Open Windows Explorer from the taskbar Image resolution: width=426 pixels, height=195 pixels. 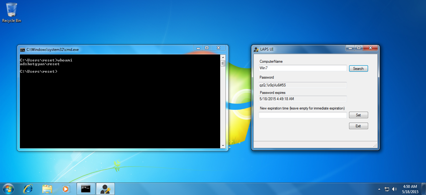[47, 189]
